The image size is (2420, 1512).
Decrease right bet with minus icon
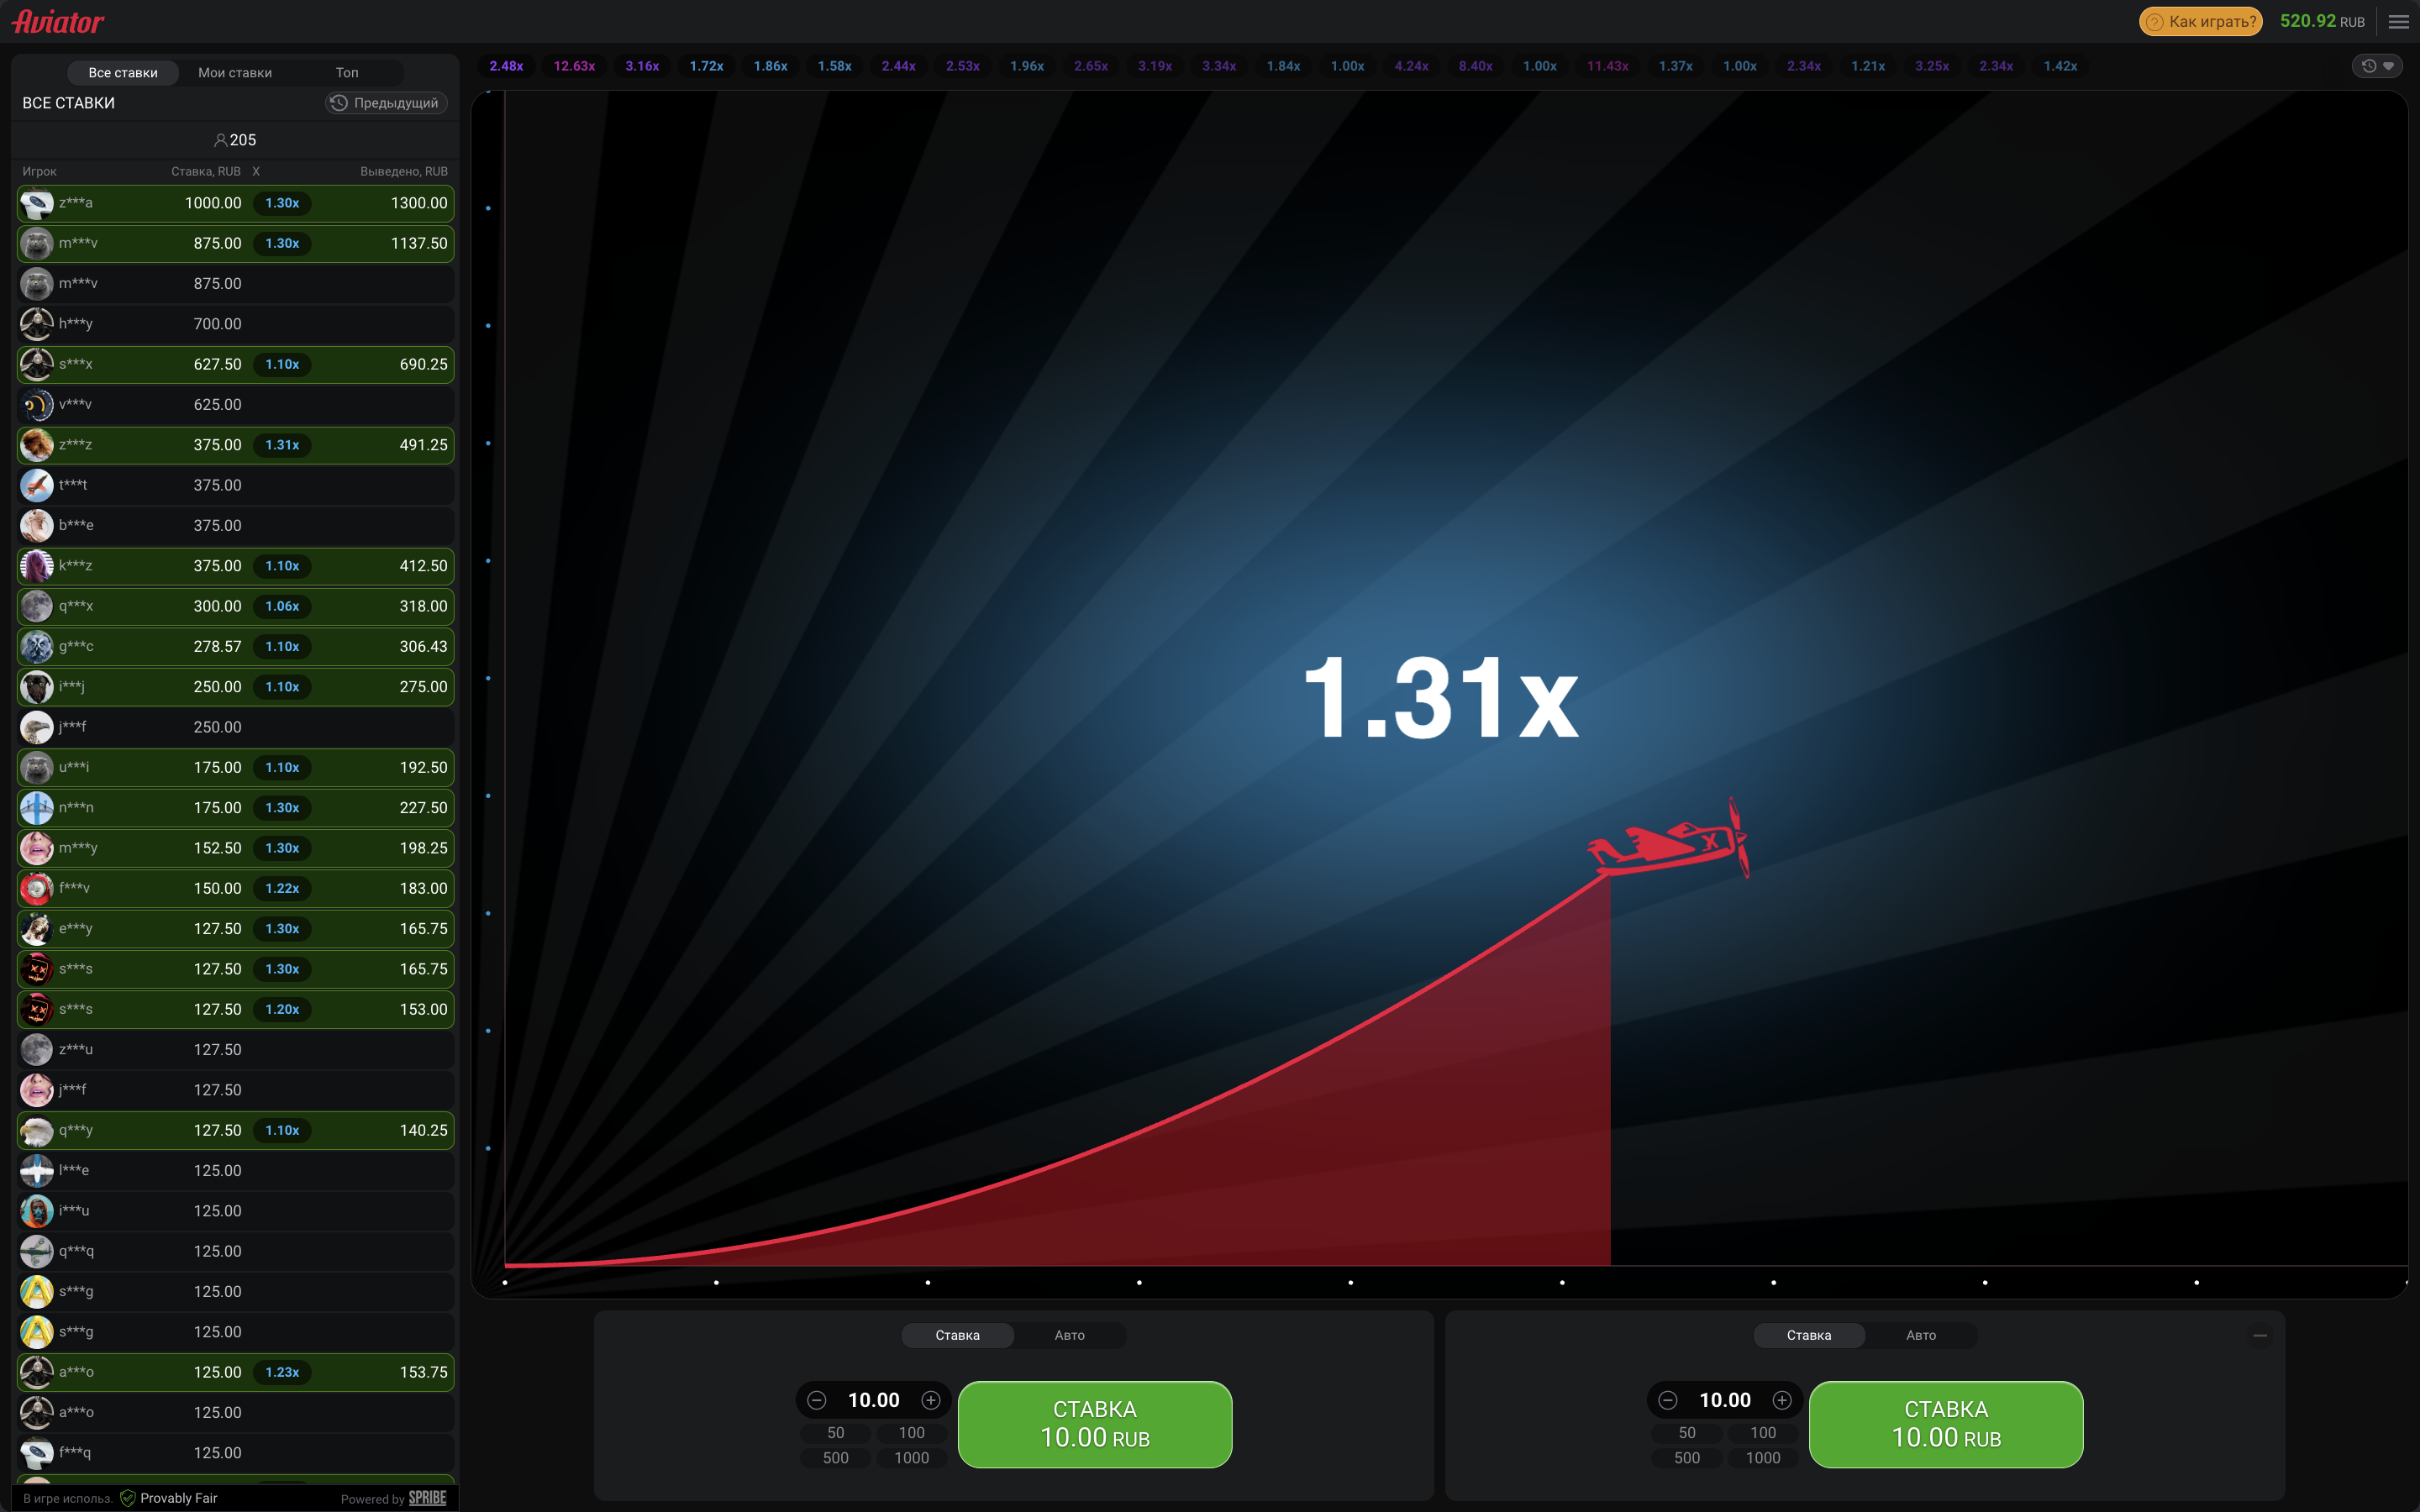point(1667,1400)
